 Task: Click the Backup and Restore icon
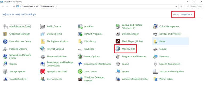118,26
